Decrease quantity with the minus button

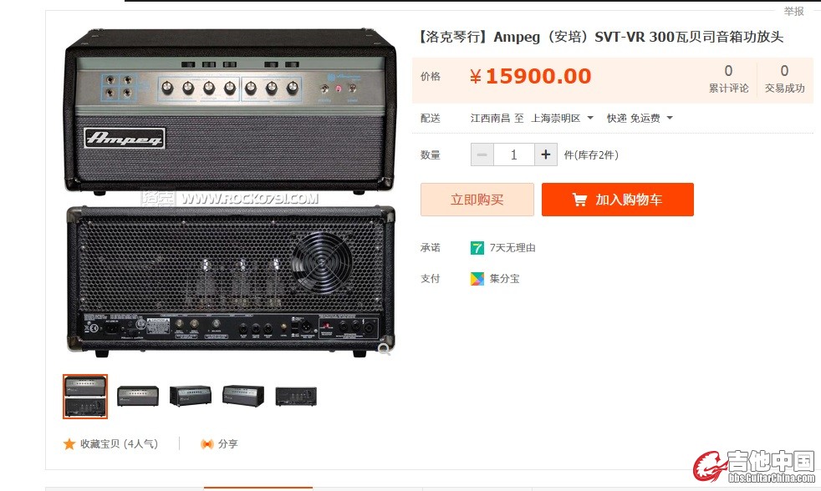tap(482, 154)
